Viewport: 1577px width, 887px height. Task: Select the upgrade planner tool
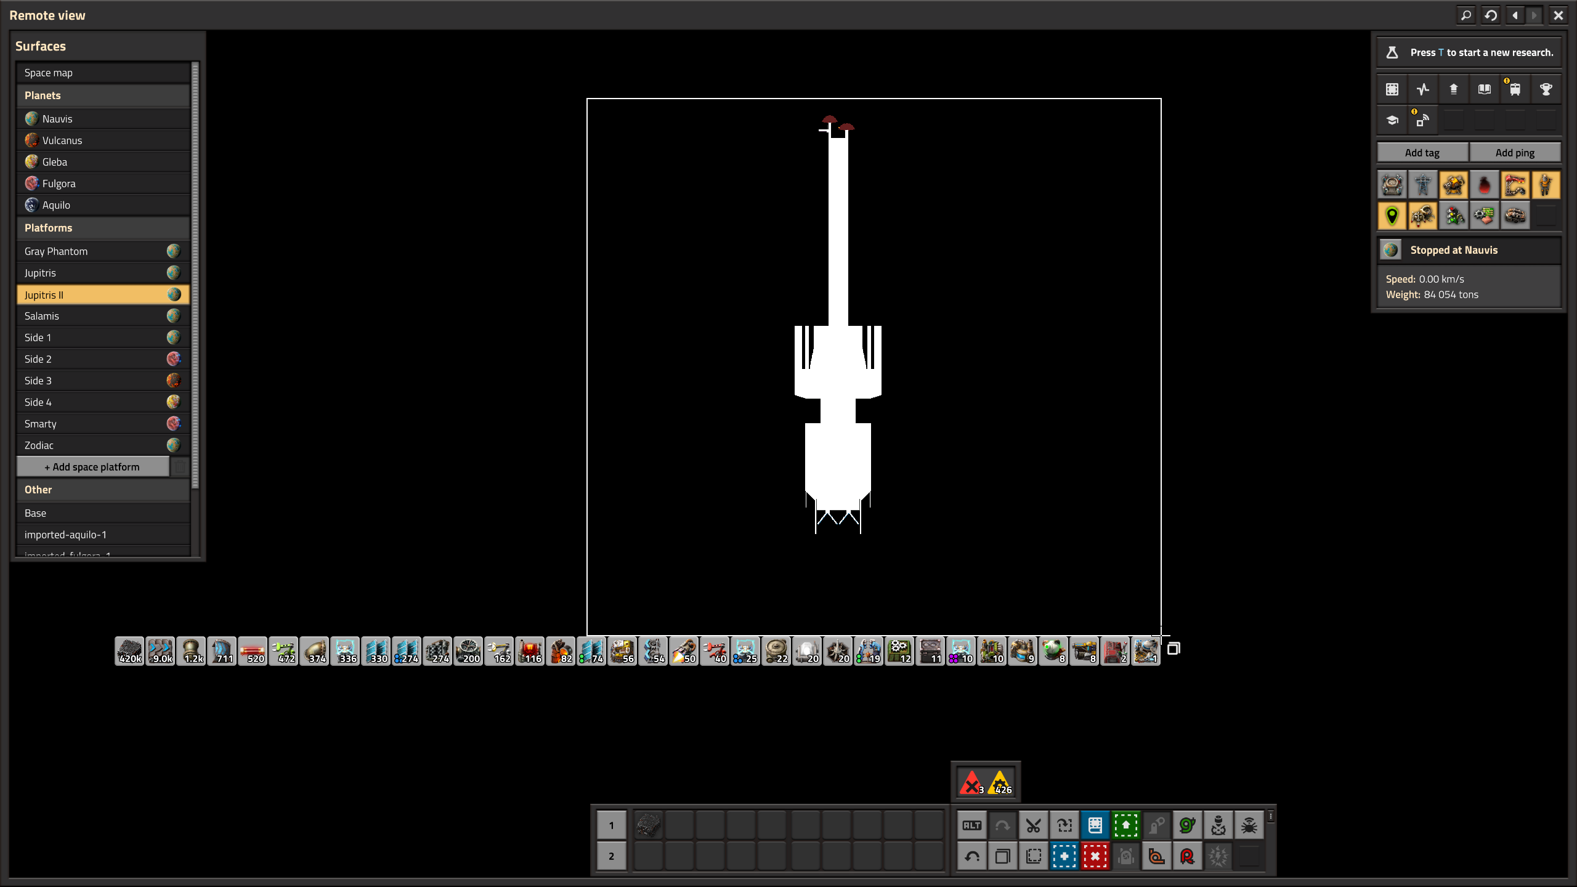click(1125, 825)
